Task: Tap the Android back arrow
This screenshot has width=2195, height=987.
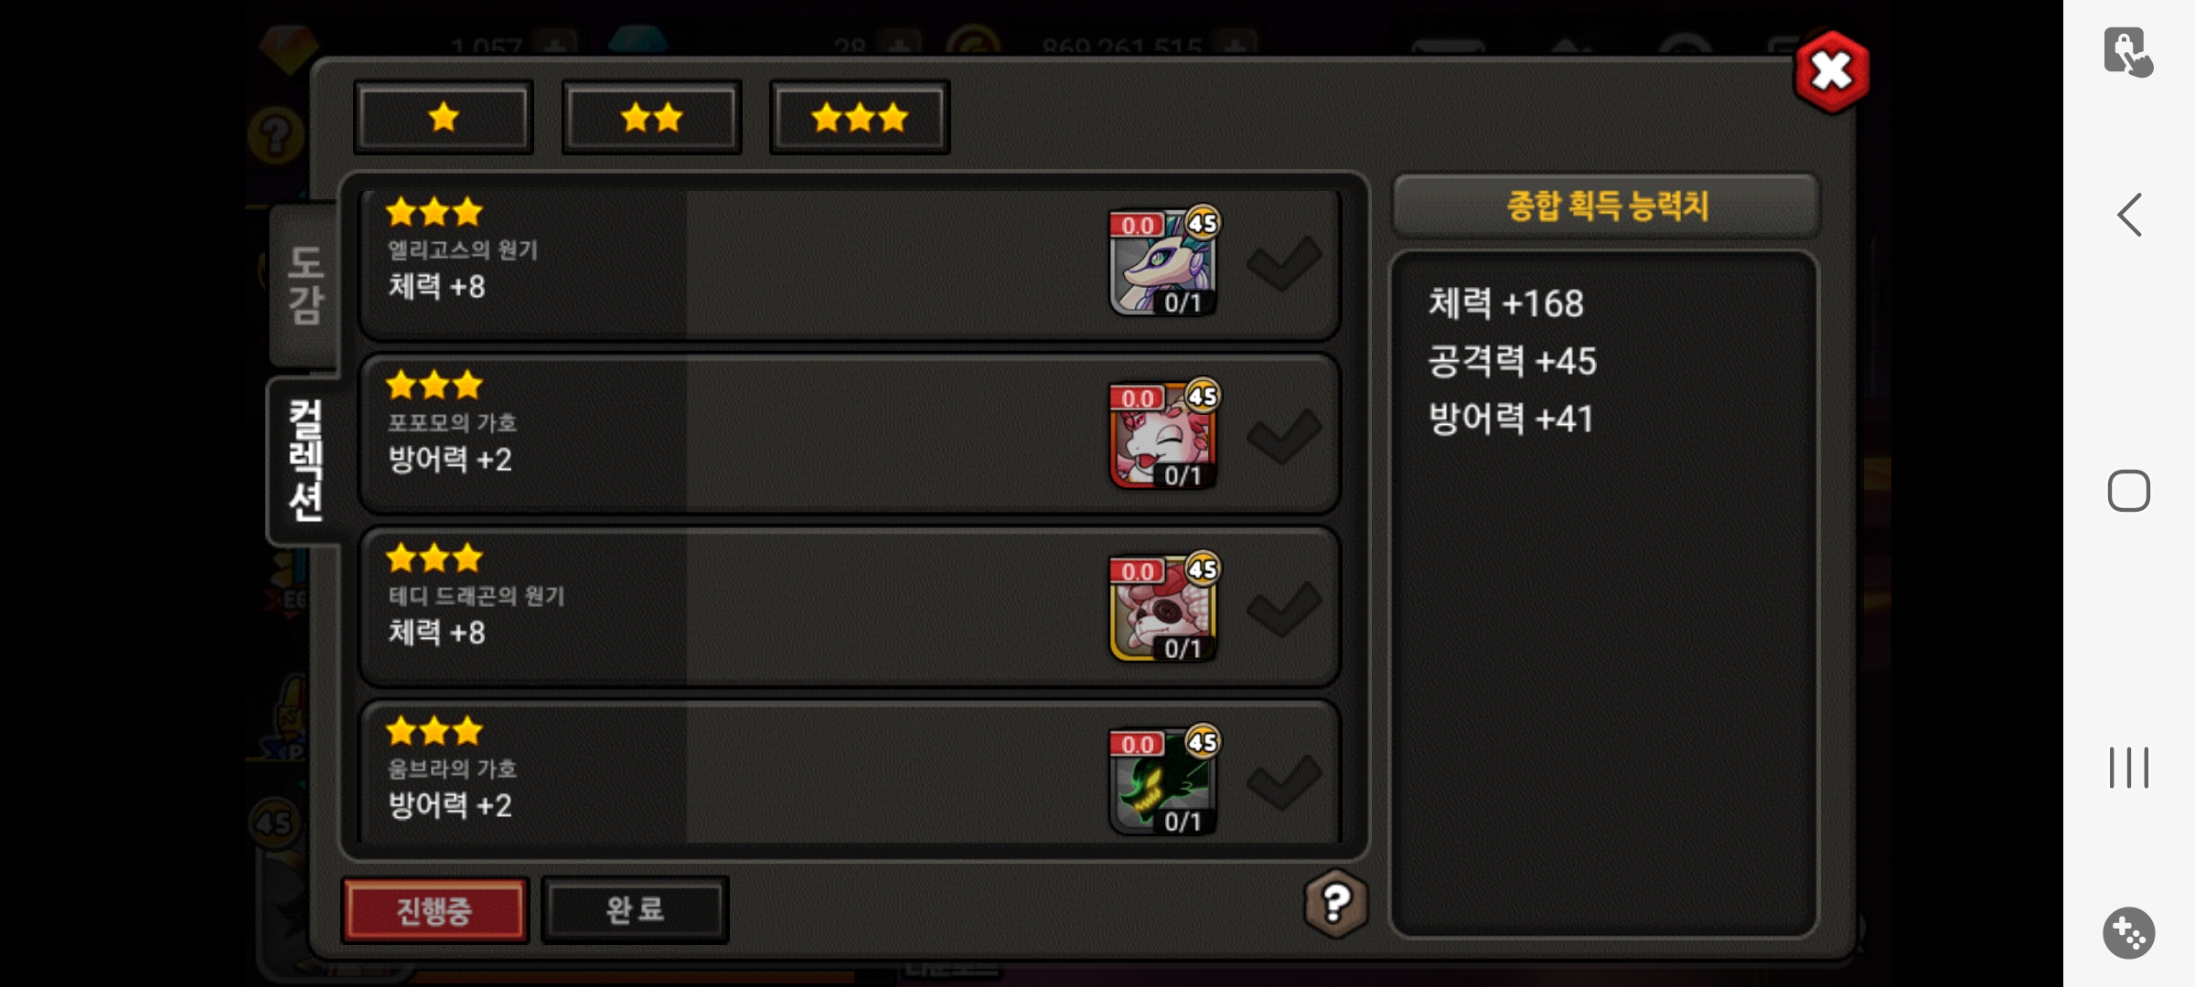Action: pyautogui.click(x=2129, y=216)
